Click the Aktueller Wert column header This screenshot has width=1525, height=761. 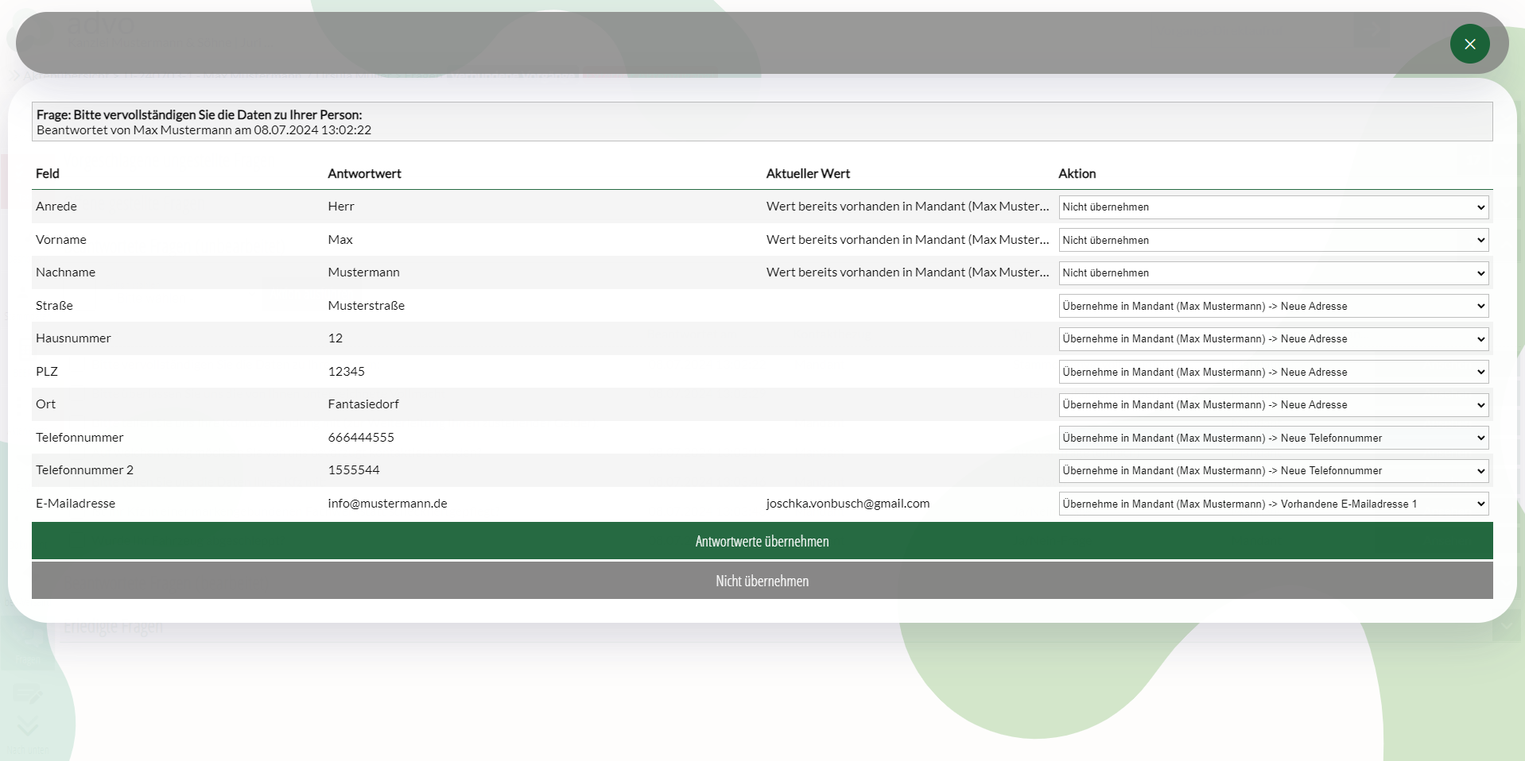(808, 173)
